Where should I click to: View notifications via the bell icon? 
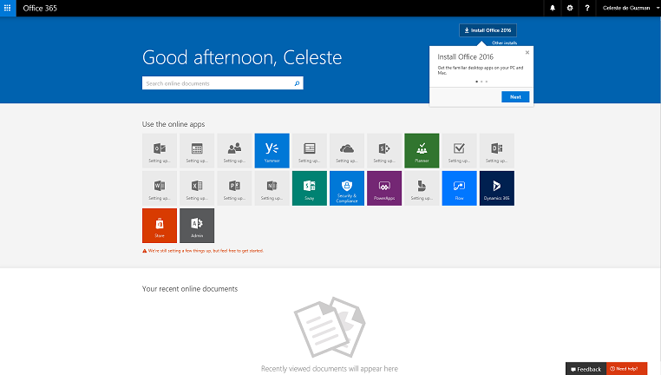click(x=553, y=8)
